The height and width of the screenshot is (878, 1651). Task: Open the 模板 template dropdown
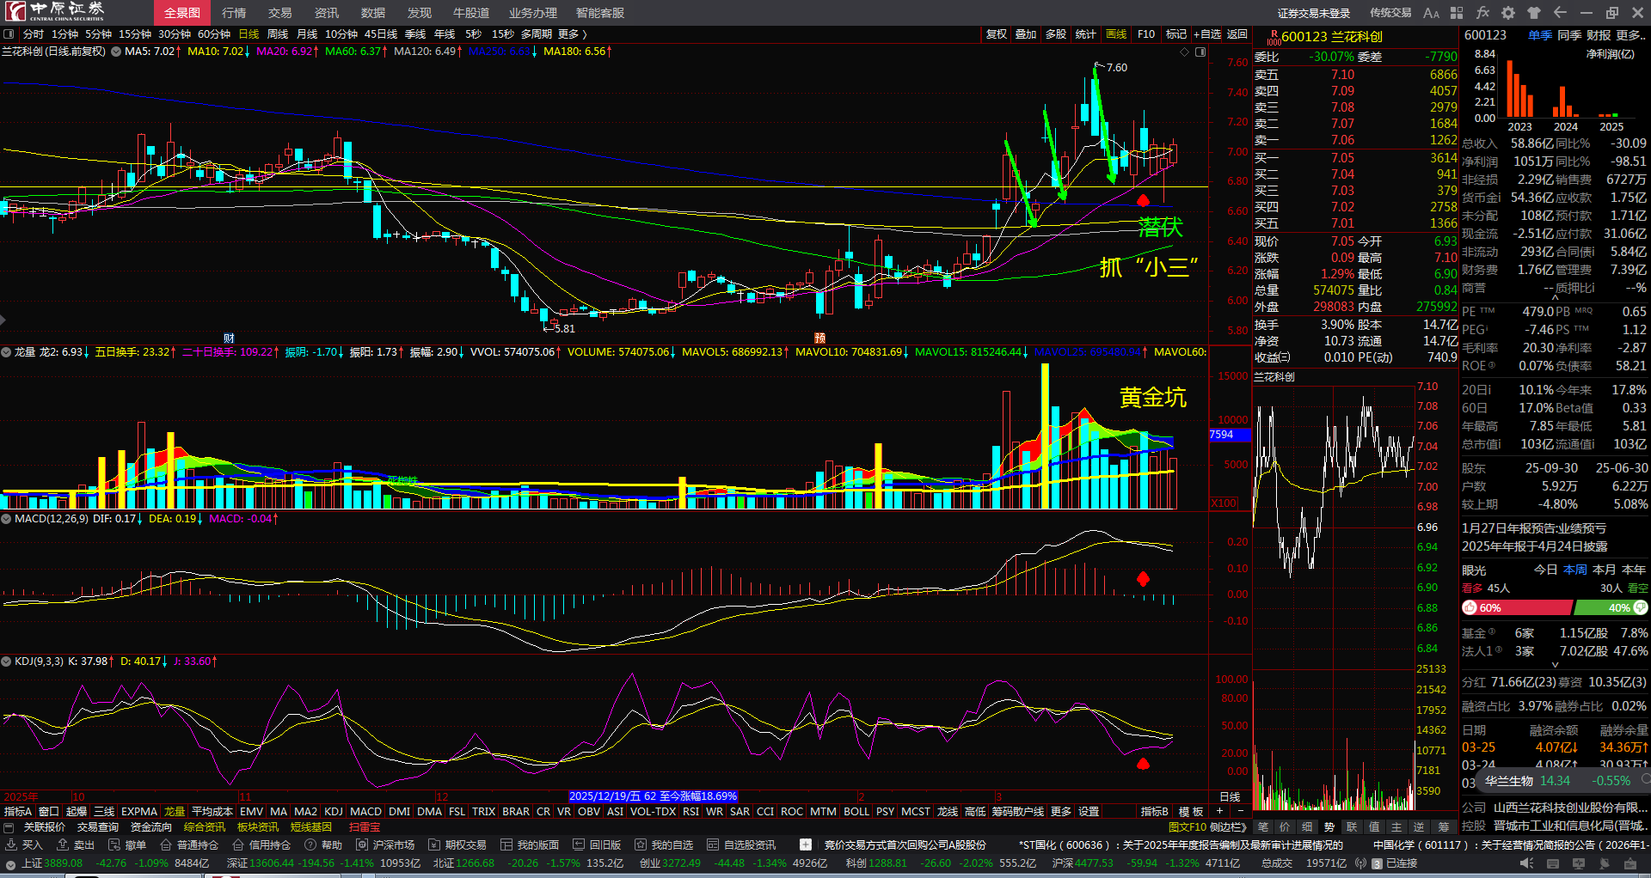click(1191, 811)
